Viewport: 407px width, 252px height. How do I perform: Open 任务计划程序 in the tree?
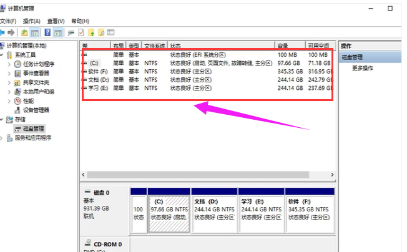pos(39,64)
